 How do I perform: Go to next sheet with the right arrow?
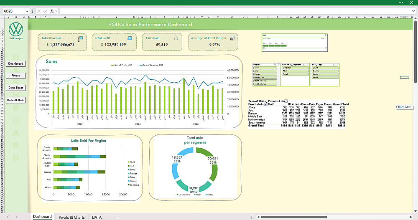tap(17, 217)
